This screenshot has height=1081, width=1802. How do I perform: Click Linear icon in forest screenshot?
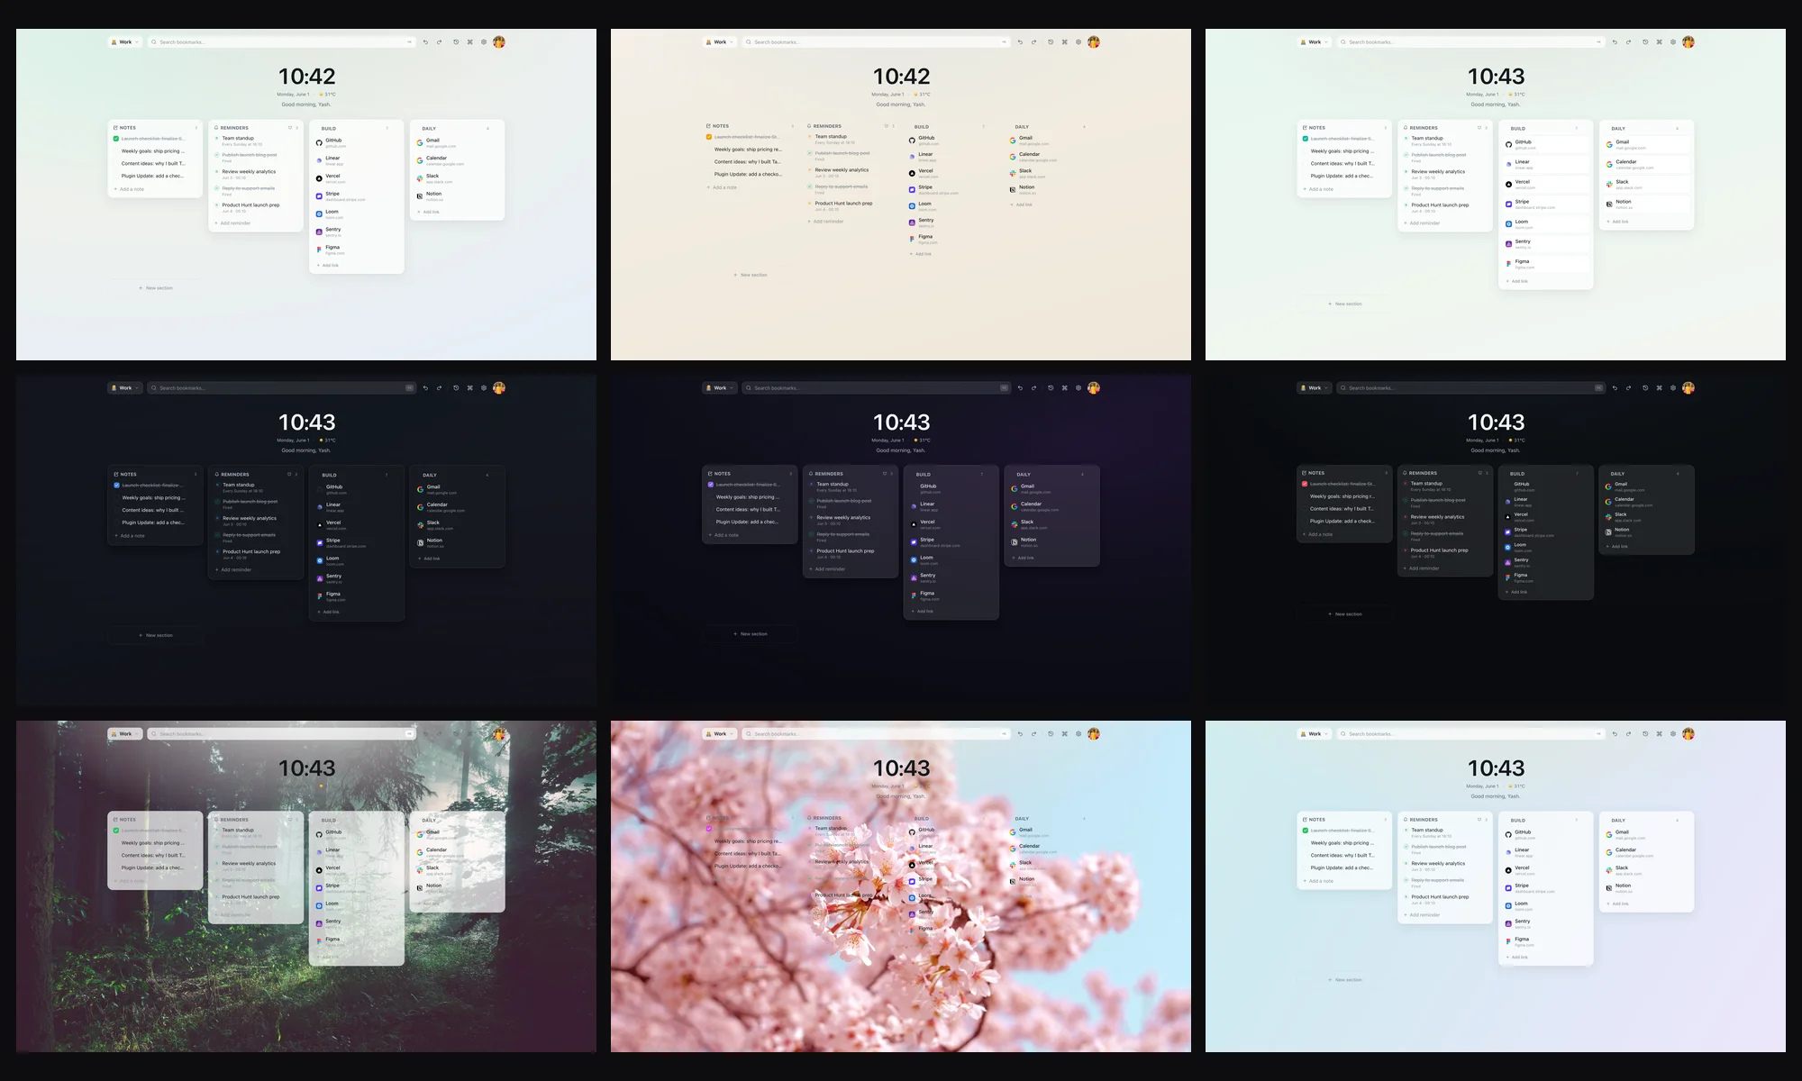point(319,852)
